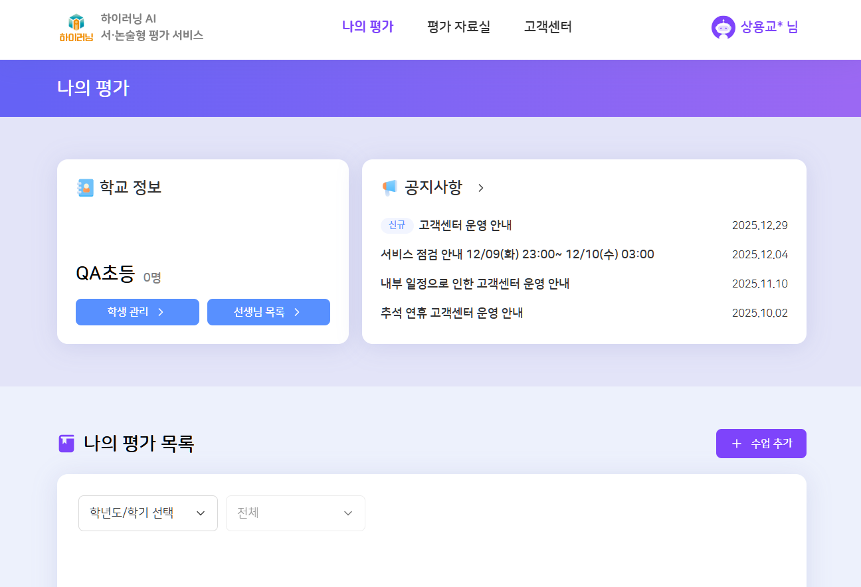Click the plus icon in 수업 추가
This screenshot has height=587, width=861.
(736, 444)
